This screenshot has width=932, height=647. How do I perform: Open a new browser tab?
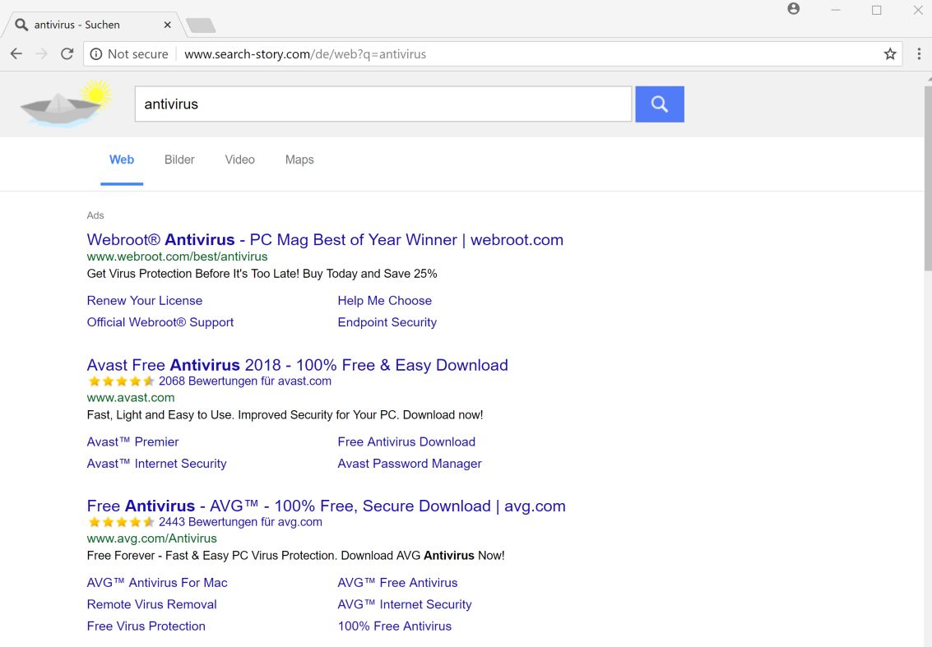201,25
